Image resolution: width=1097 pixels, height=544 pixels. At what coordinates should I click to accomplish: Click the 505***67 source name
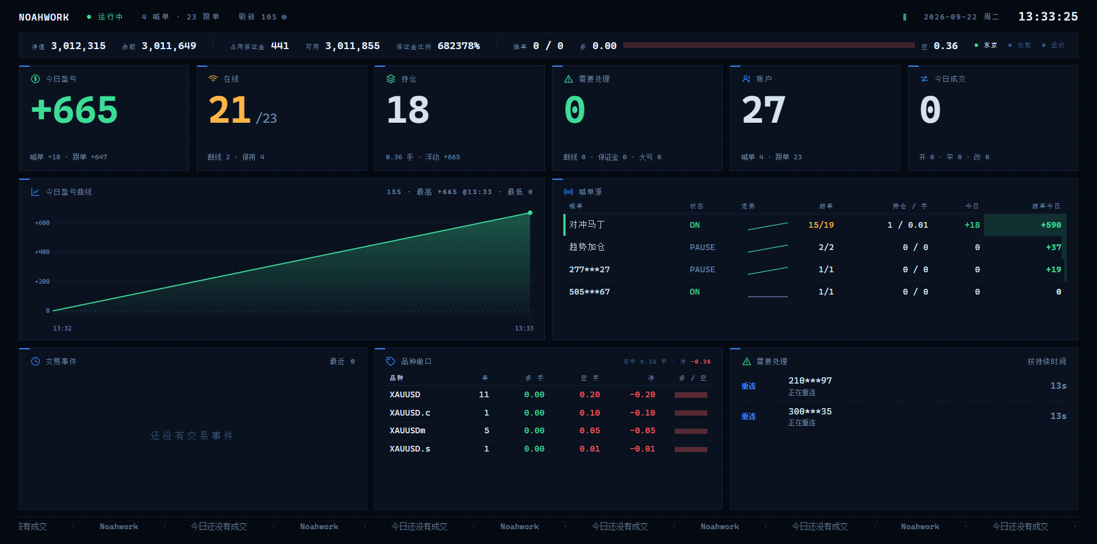point(589,292)
